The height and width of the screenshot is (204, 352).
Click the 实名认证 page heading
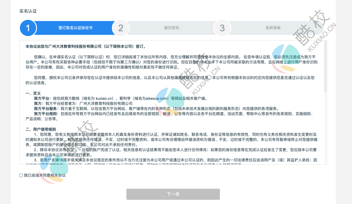point(28,11)
